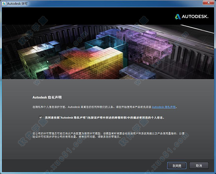Click the paragraph beginning 您公司的许可管理员

(x=109, y=135)
